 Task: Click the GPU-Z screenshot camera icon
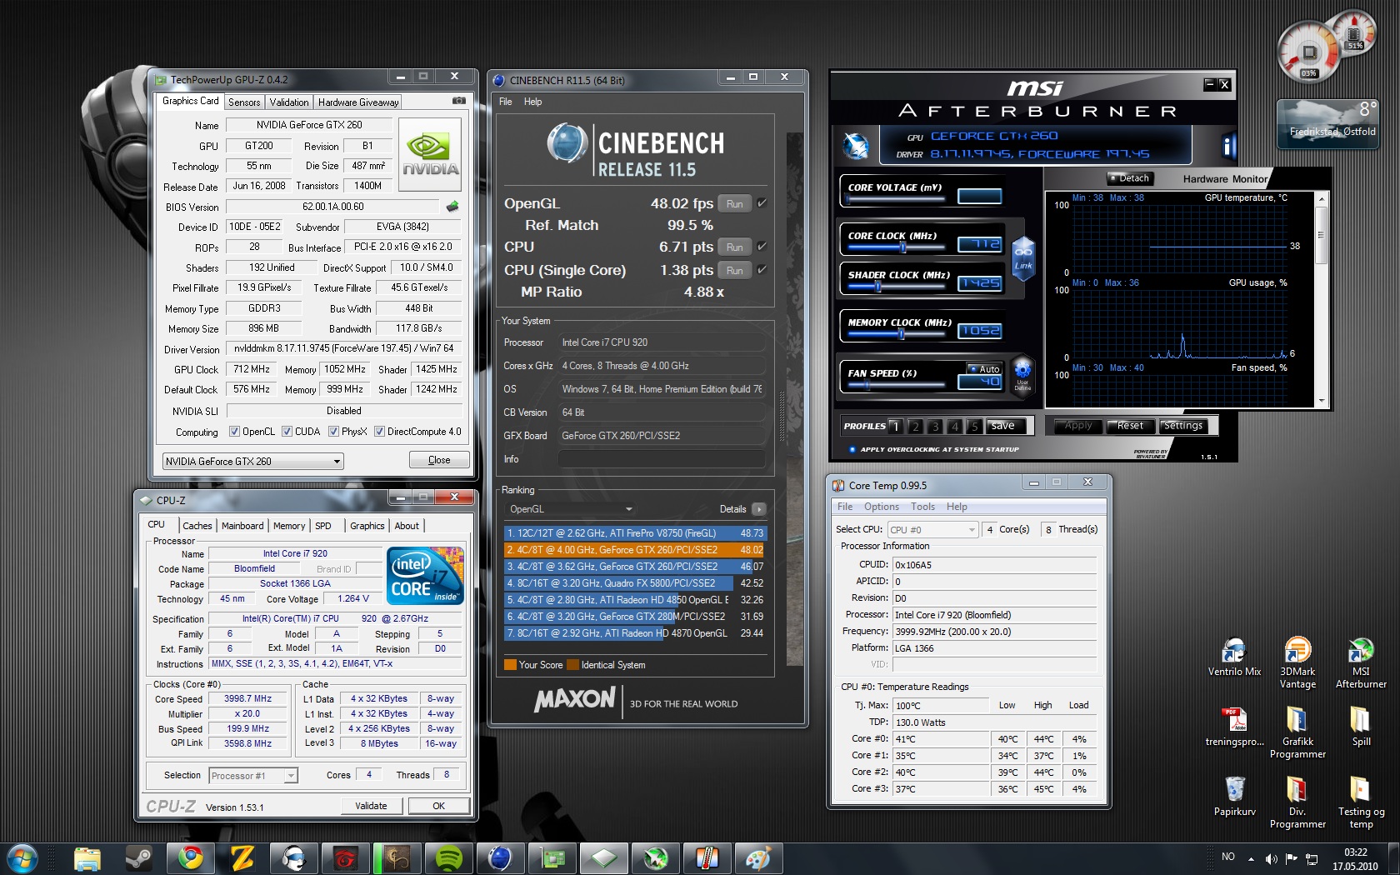coord(459,101)
